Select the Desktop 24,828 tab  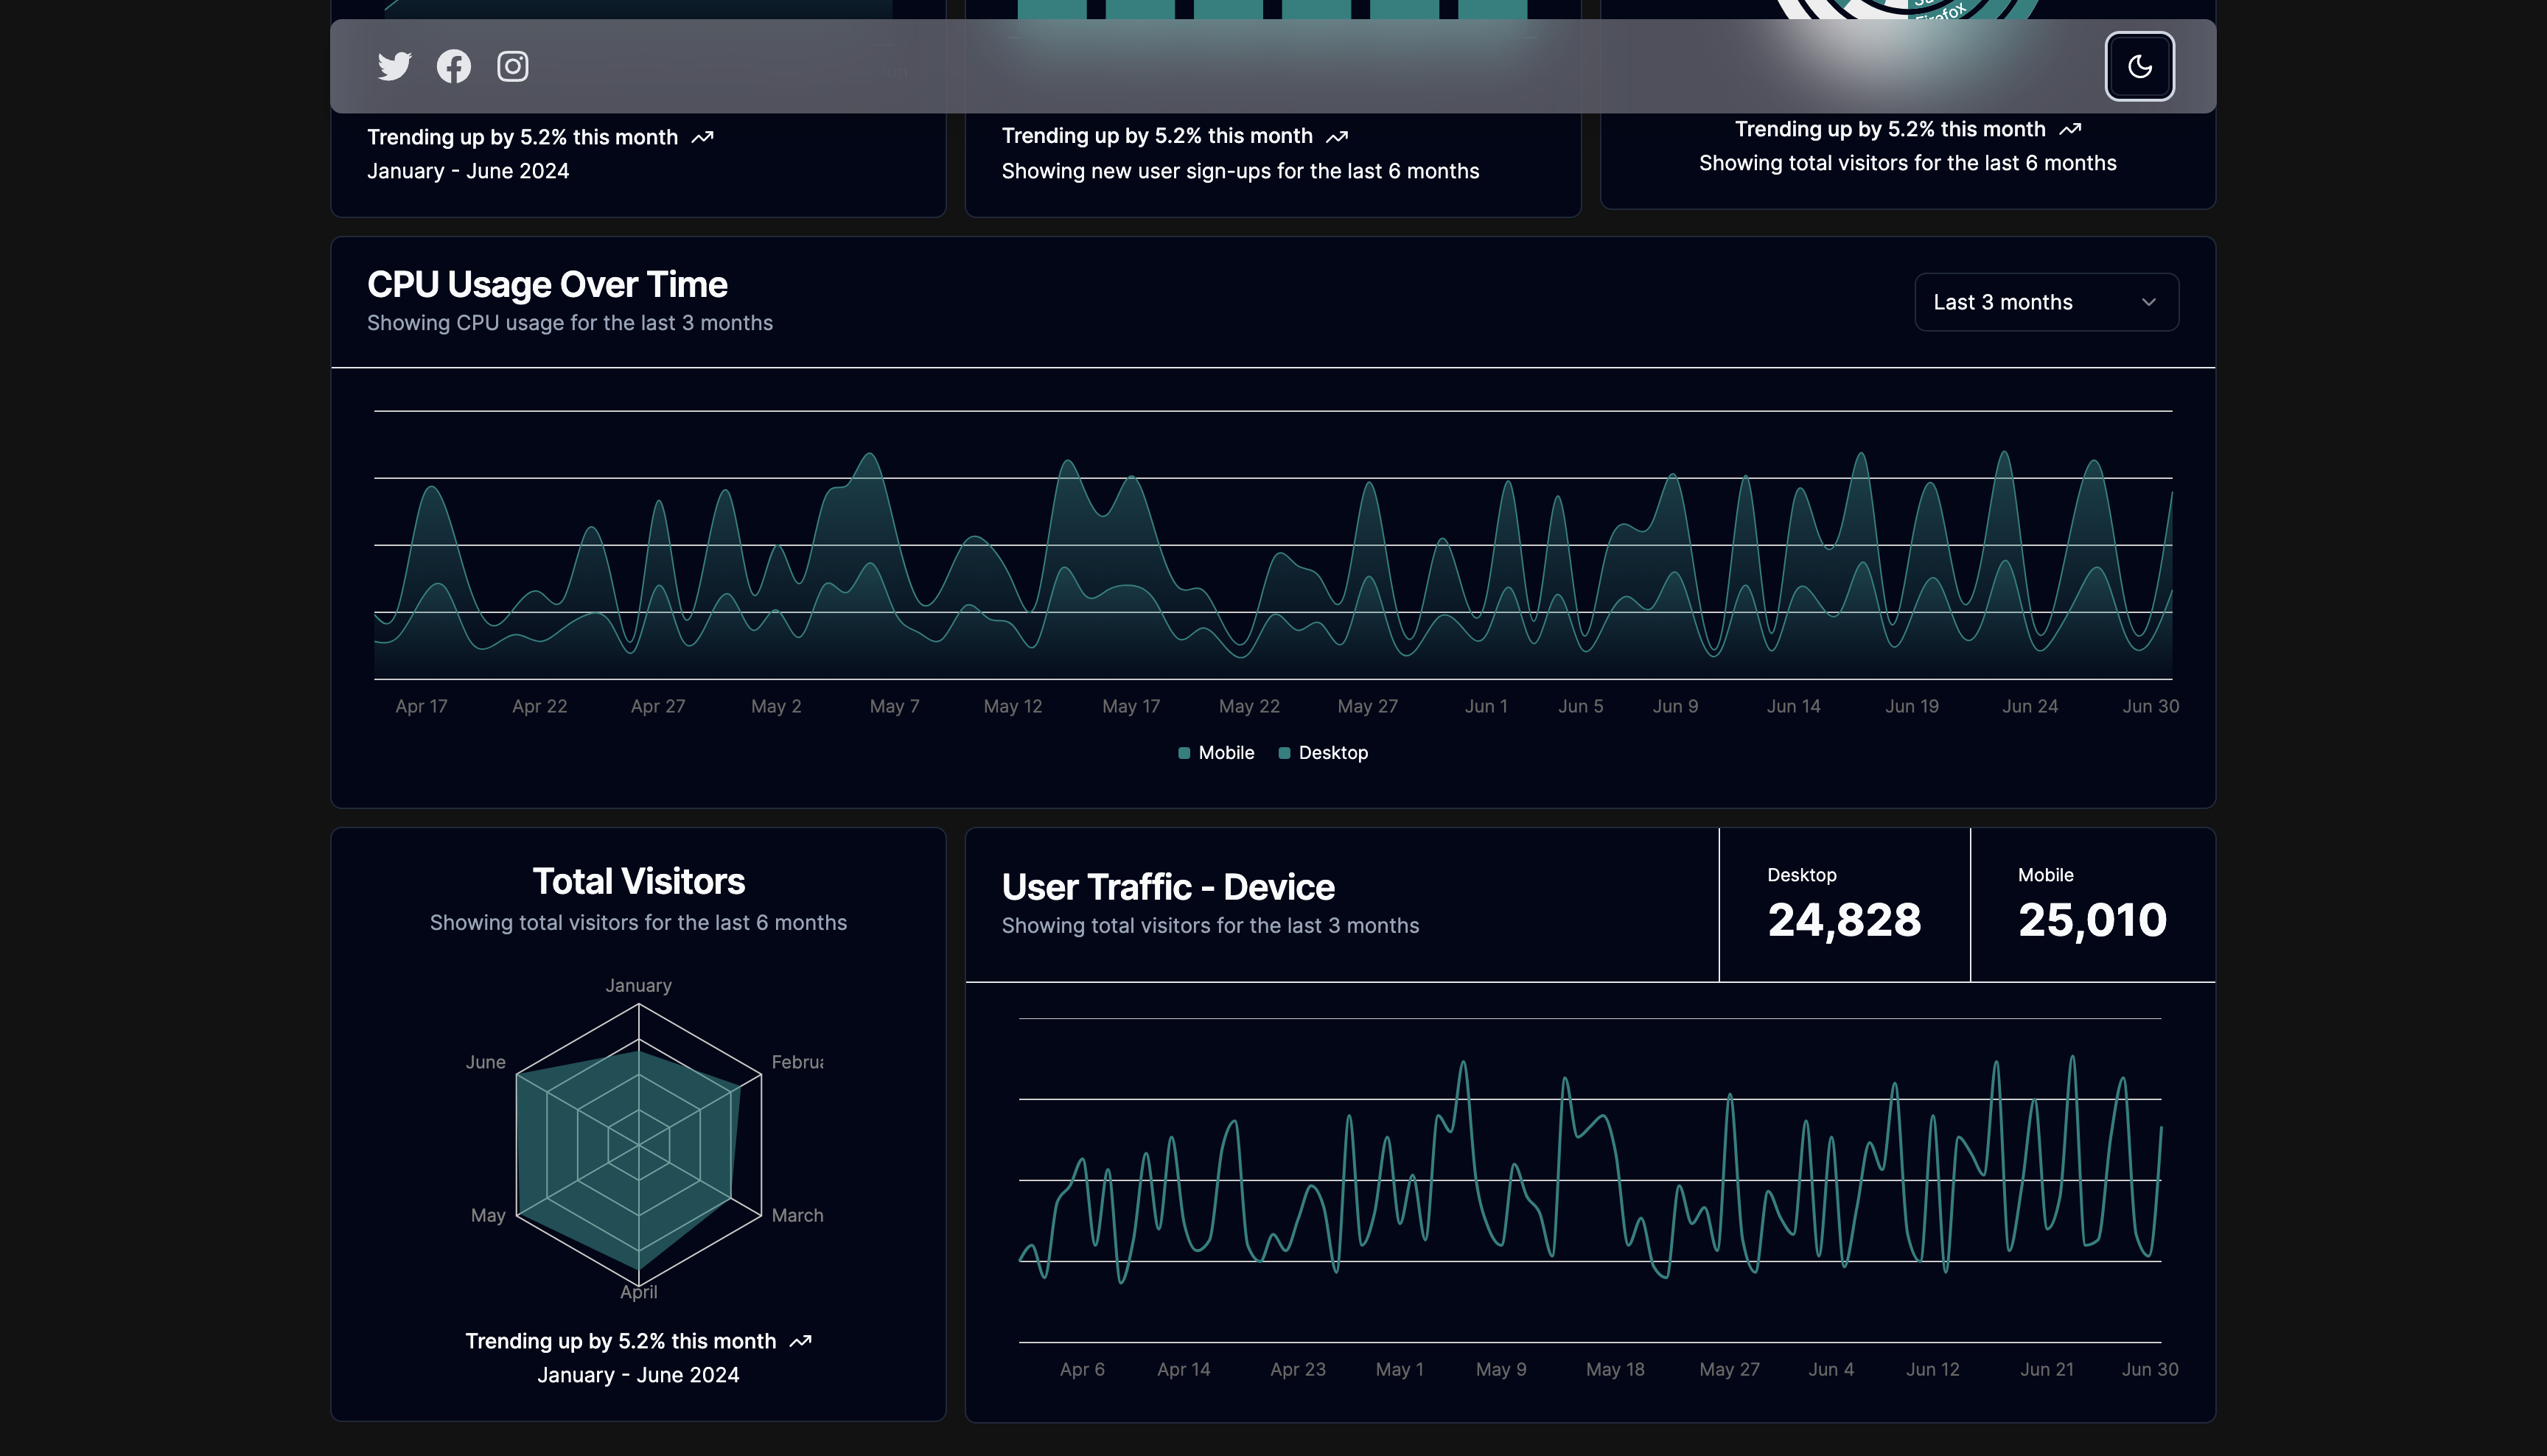click(x=1843, y=904)
